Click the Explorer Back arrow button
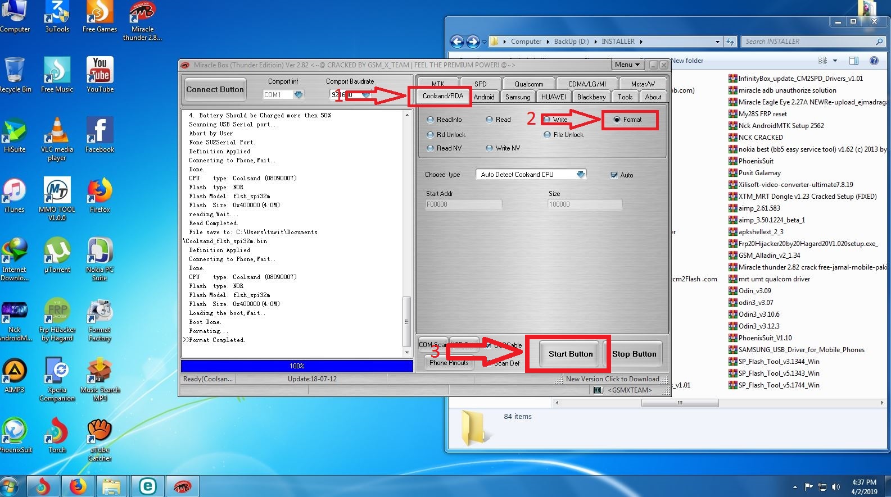The width and height of the screenshot is (891, 497). click(457, 42)
